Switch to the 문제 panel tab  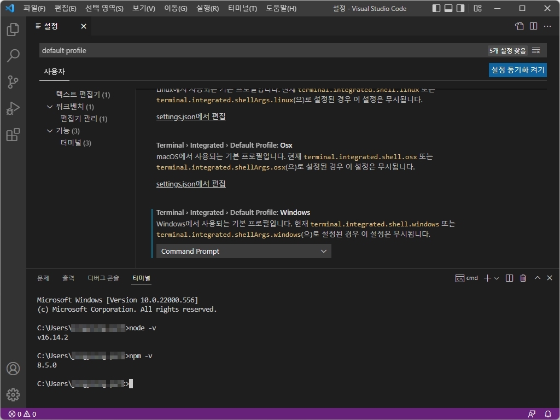click(x=43, y=278)
